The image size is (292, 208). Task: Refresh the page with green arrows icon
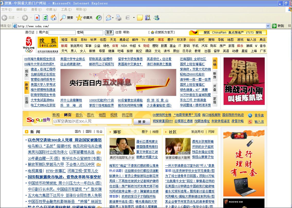click(46, 18)
